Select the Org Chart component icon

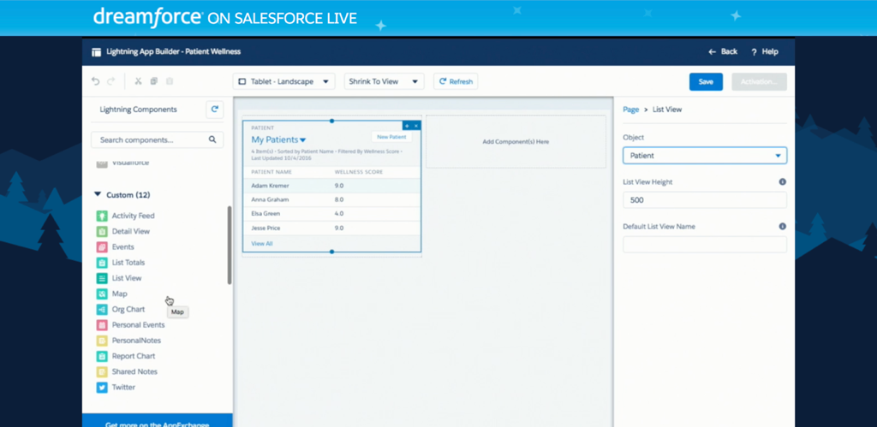[102, 310]
